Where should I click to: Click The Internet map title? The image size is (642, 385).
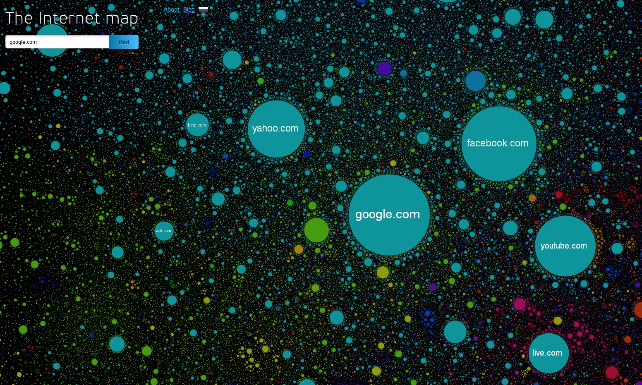(x=72, y=18)
